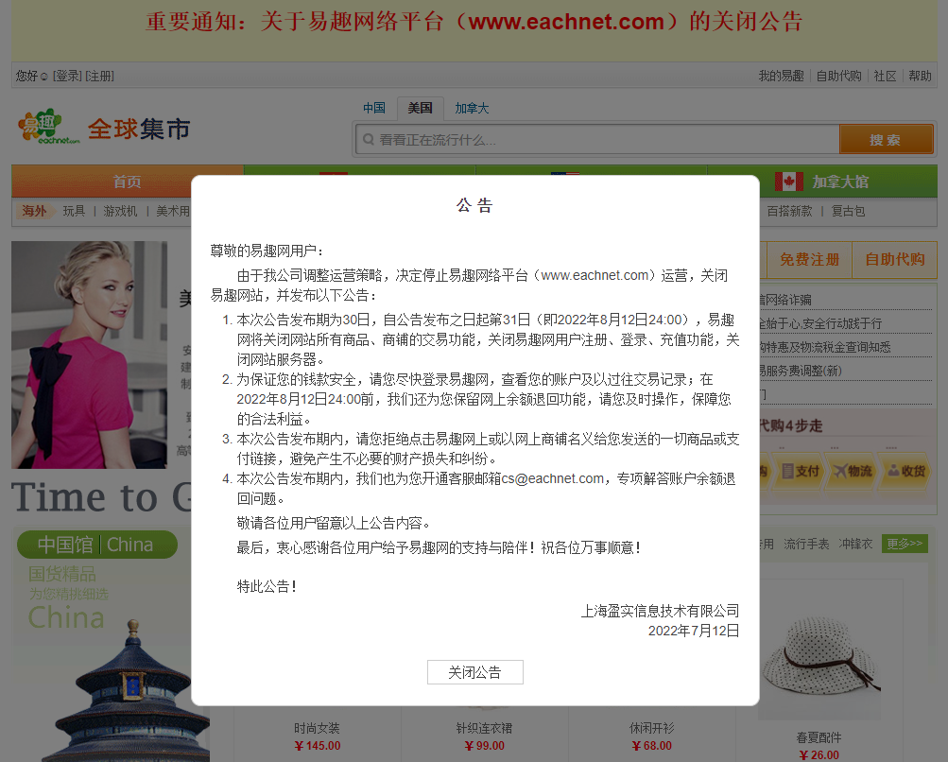The height and width of the screenshot is (762, 948).
Task: Open the 休闲开衫 product link
Action: tap(652, 728)
